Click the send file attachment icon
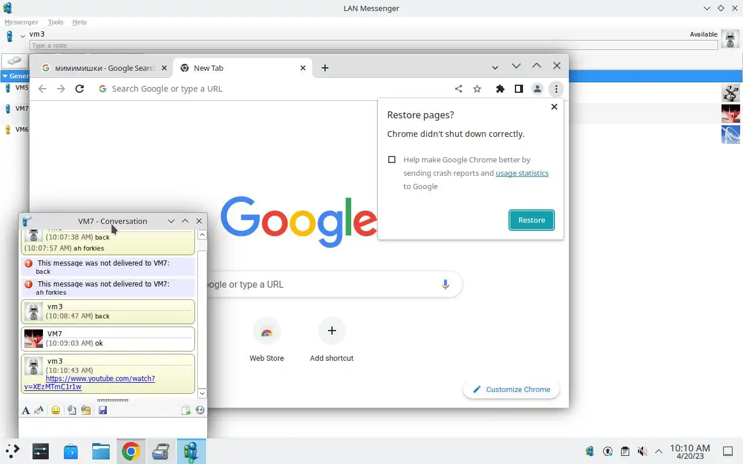The height and width of the screenshot is (464, 743). 71,411
